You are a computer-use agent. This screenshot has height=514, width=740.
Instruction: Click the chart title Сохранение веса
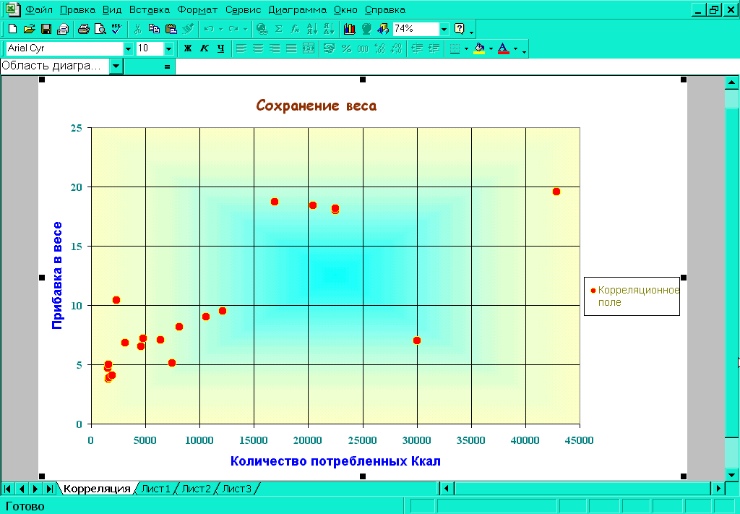click(x=317, y=106)
